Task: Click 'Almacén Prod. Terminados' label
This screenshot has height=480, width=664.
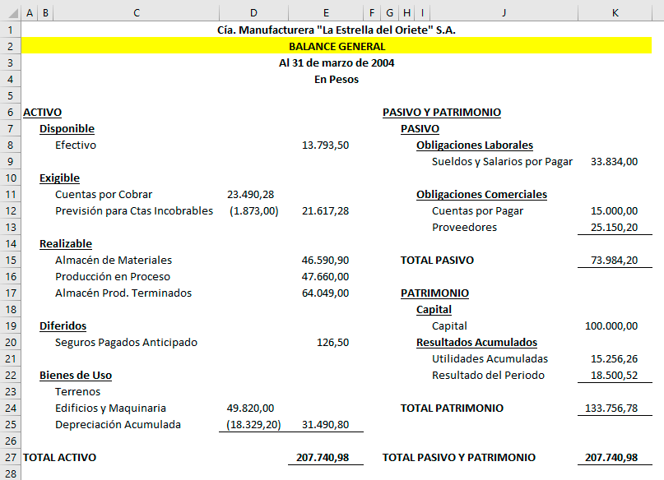Action: (123, 293)
